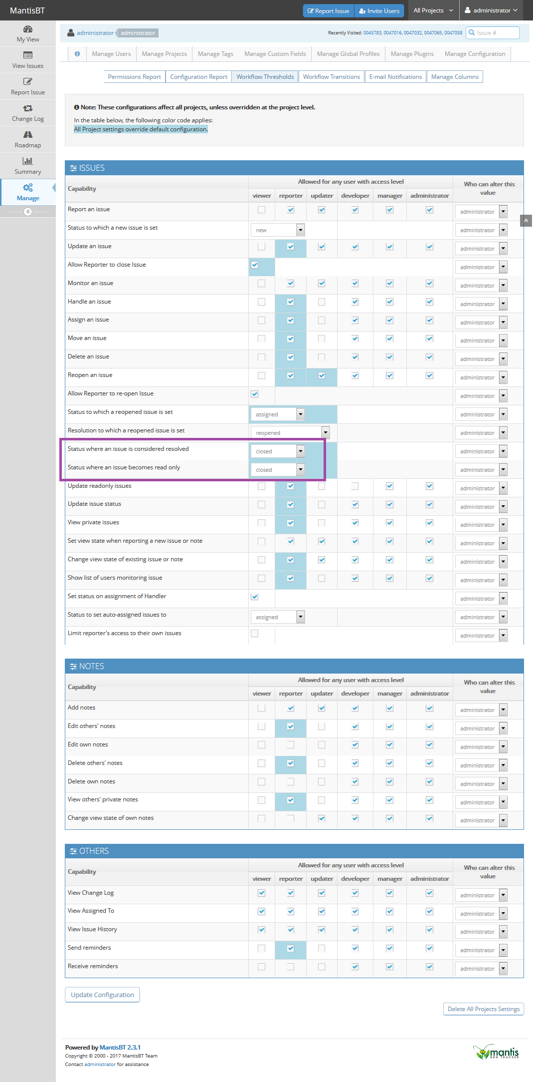533x1082 pixels.
Task: Open the 'Status where issue becomes read only' dropdown
Action: click(x=278, y=470)
